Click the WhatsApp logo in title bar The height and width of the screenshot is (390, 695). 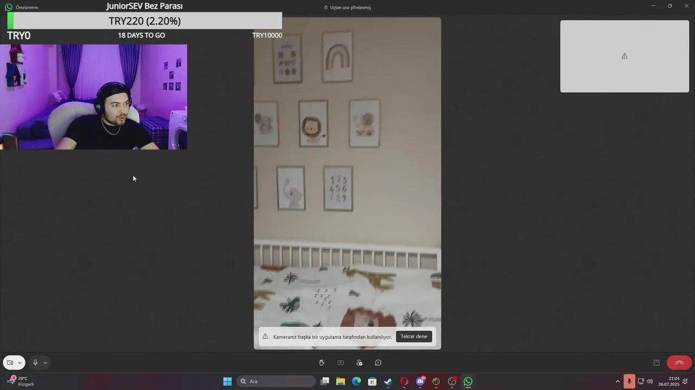pos(9,8)
